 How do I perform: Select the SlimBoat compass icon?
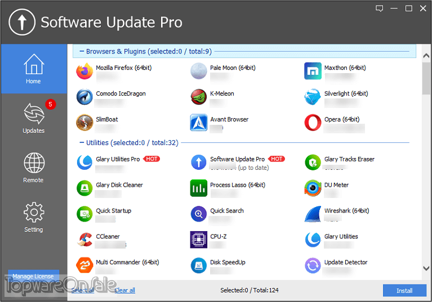pos(84,123)
